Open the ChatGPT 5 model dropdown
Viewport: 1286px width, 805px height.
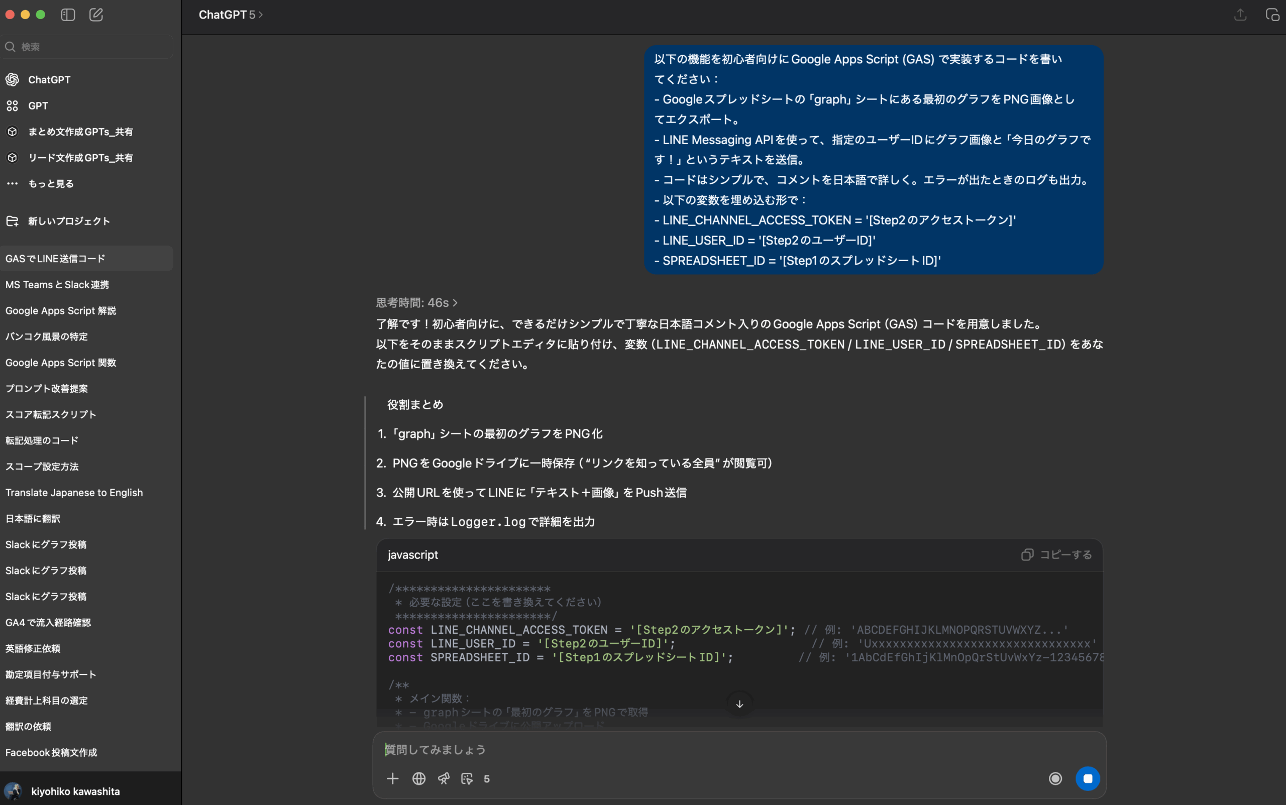point(231,15)
